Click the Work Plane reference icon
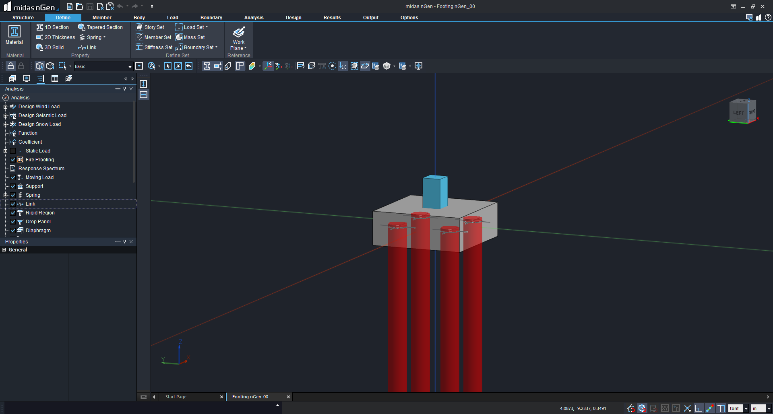Viewport: 773px width, 414px height. pos(239,32)
